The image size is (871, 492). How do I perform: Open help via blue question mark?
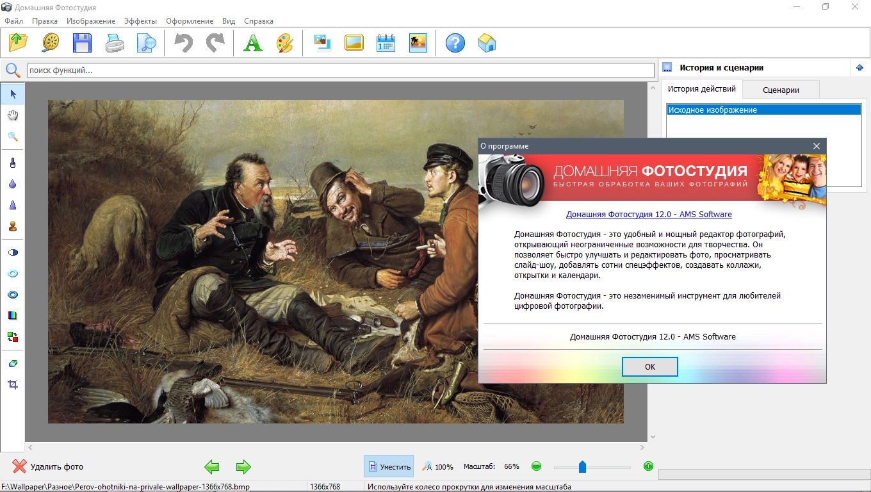point(455,43)
